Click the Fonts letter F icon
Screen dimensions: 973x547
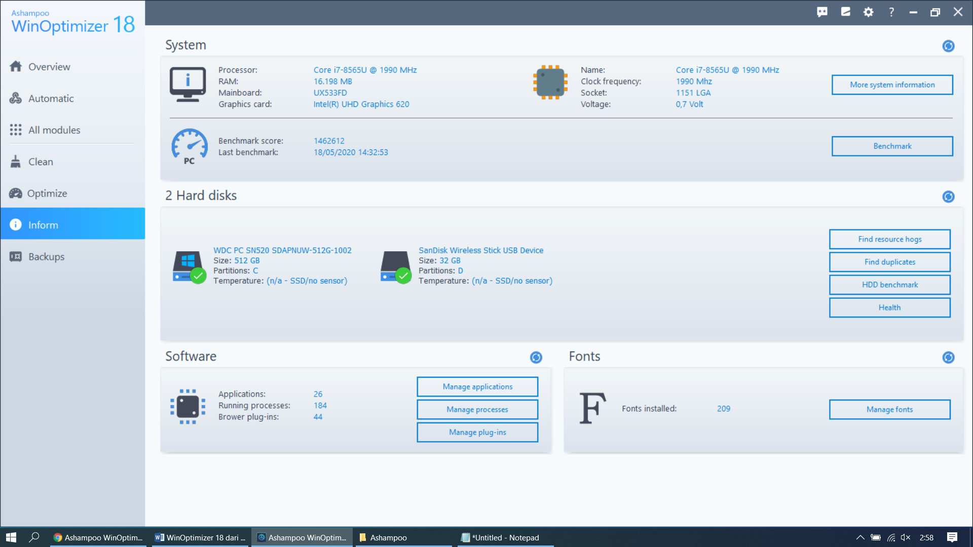pos(593,408)
